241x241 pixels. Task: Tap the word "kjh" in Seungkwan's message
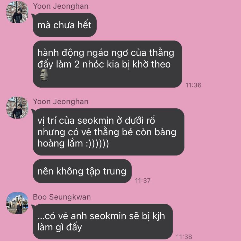pyautogui.click(x=159, y=216)
